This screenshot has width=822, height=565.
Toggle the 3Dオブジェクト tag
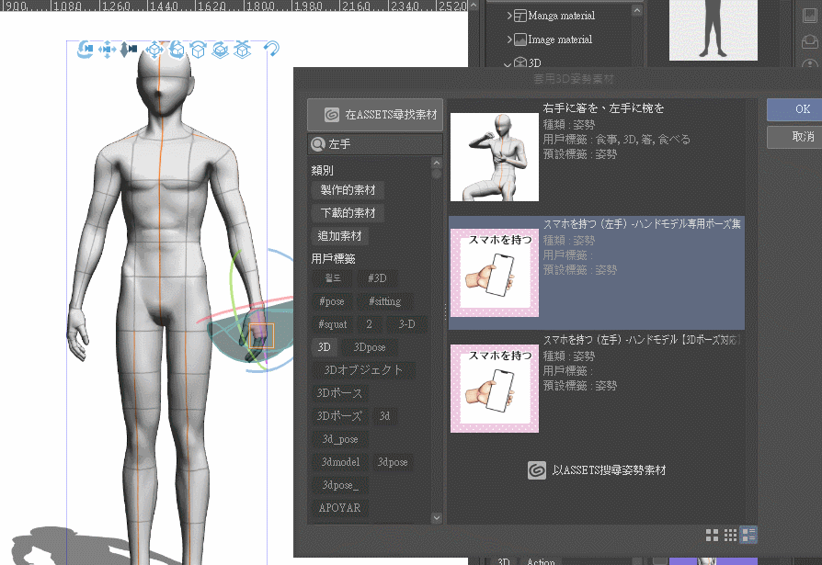coord(363,370)
